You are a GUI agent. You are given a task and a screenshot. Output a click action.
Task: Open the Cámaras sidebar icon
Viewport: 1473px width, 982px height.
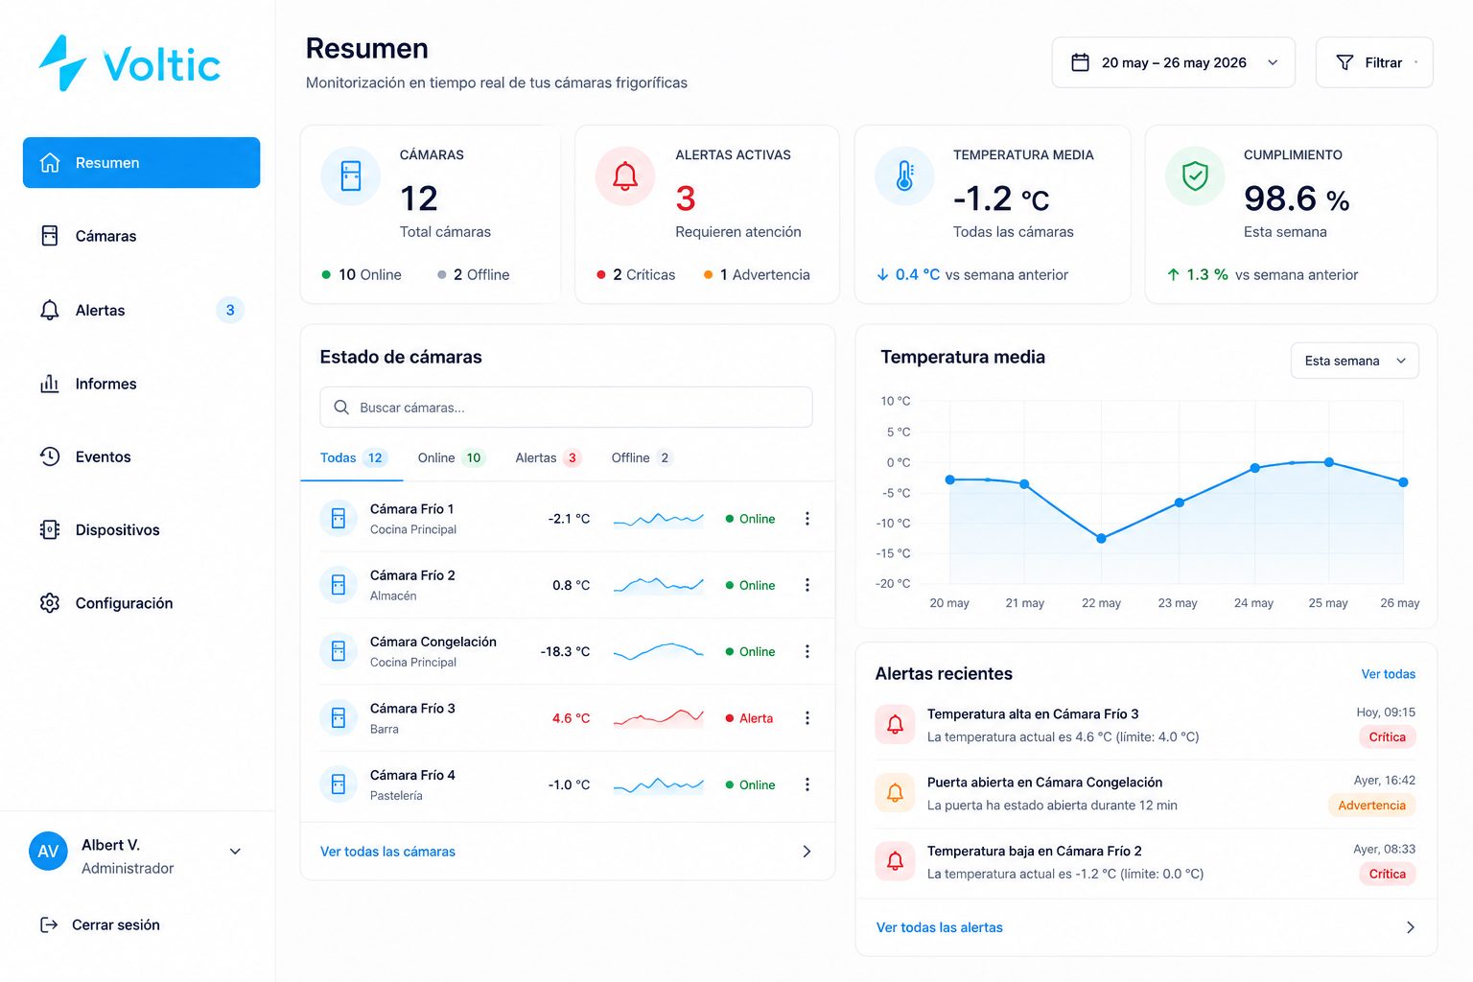click(50, 236)
